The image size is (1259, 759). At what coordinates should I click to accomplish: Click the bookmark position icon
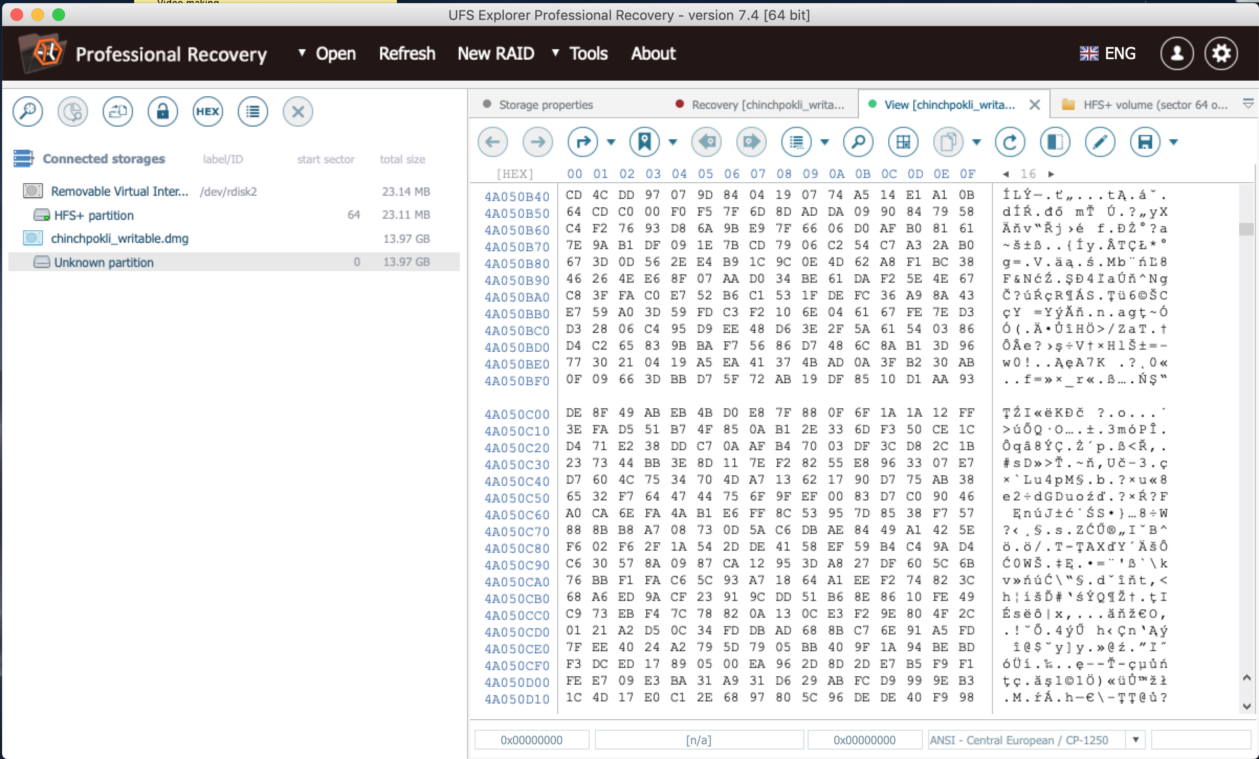pos(645,142)
